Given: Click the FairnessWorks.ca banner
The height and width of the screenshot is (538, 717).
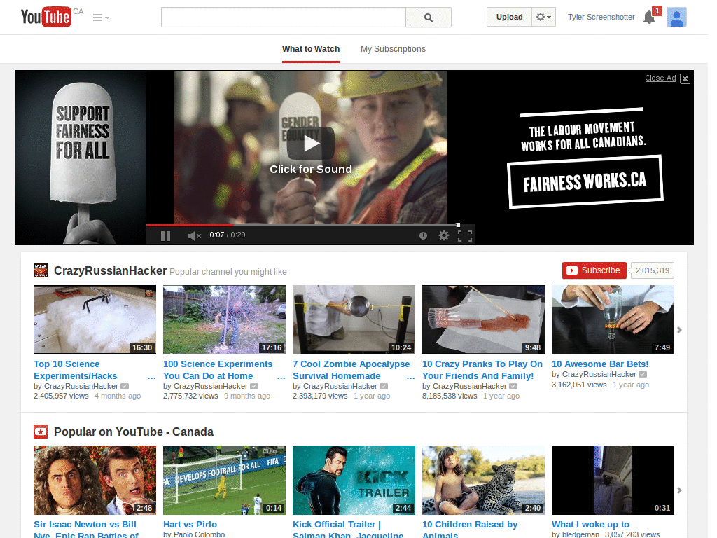Looking at the screenshot, I should (585, 181).
